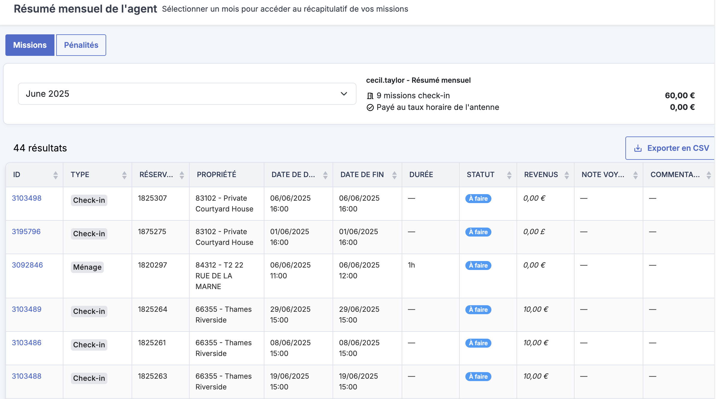Click À faire status of mission 3103486
716x399 pixels.
(x=478, y=343)
